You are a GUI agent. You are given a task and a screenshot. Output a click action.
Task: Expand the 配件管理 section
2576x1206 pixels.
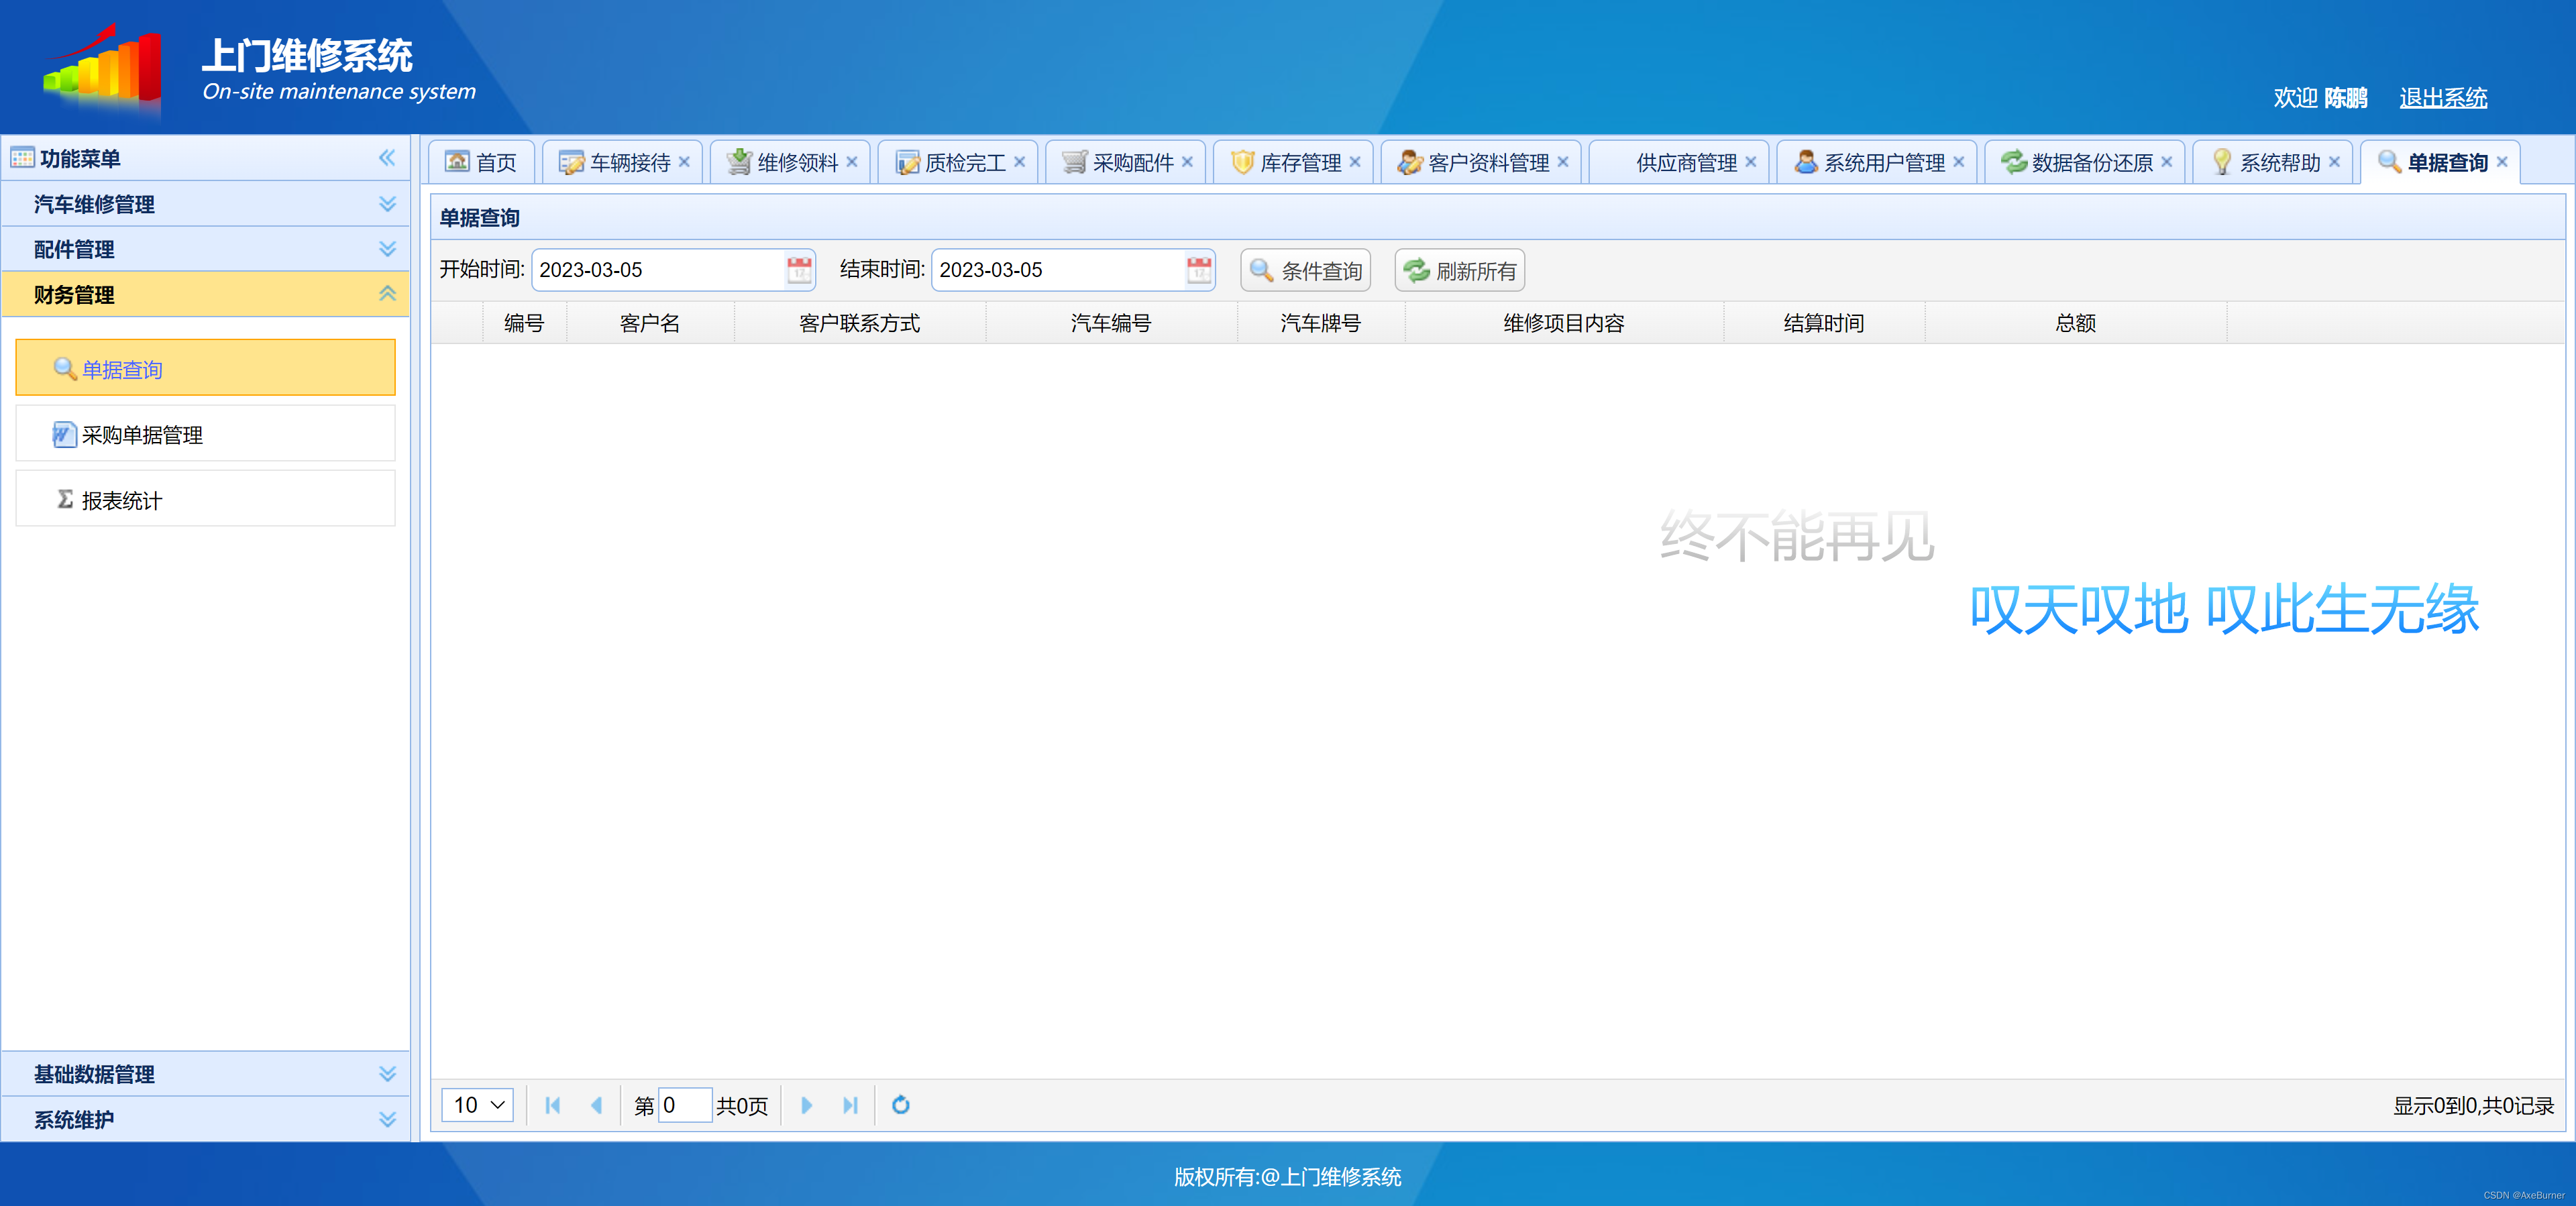387,249
